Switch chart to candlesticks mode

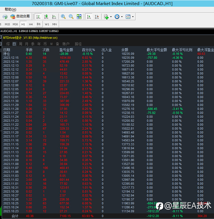46,17
